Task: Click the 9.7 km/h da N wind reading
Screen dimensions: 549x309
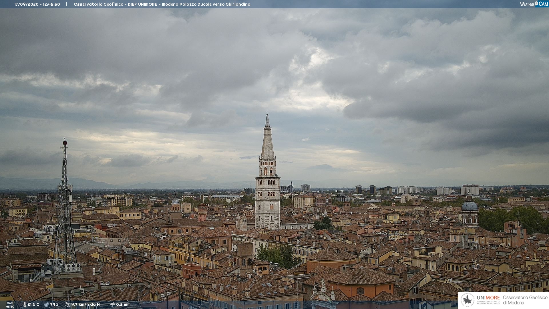Action: (x=85, y=304)
